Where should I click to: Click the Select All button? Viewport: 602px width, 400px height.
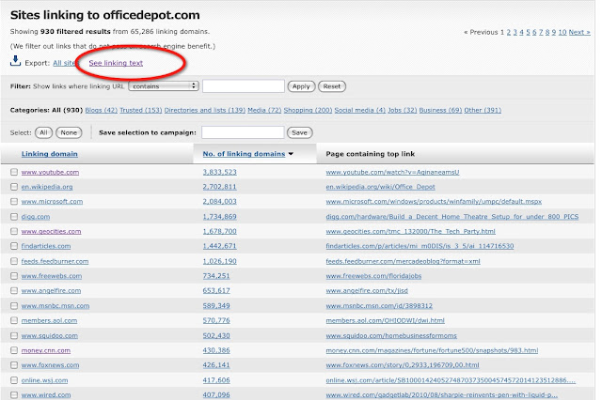[x=43, y=132]
